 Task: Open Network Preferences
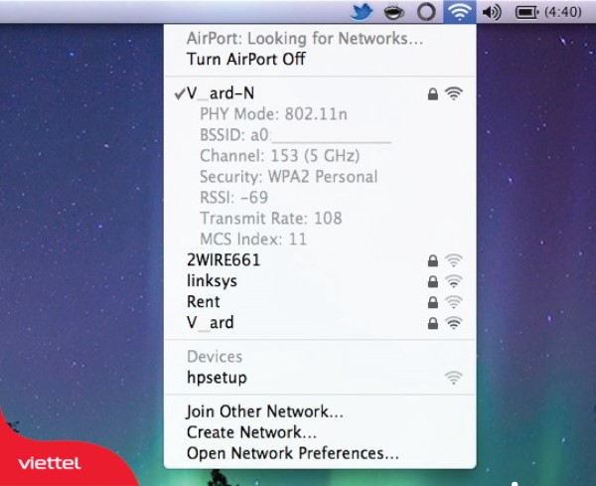click(x=292, y=453)
